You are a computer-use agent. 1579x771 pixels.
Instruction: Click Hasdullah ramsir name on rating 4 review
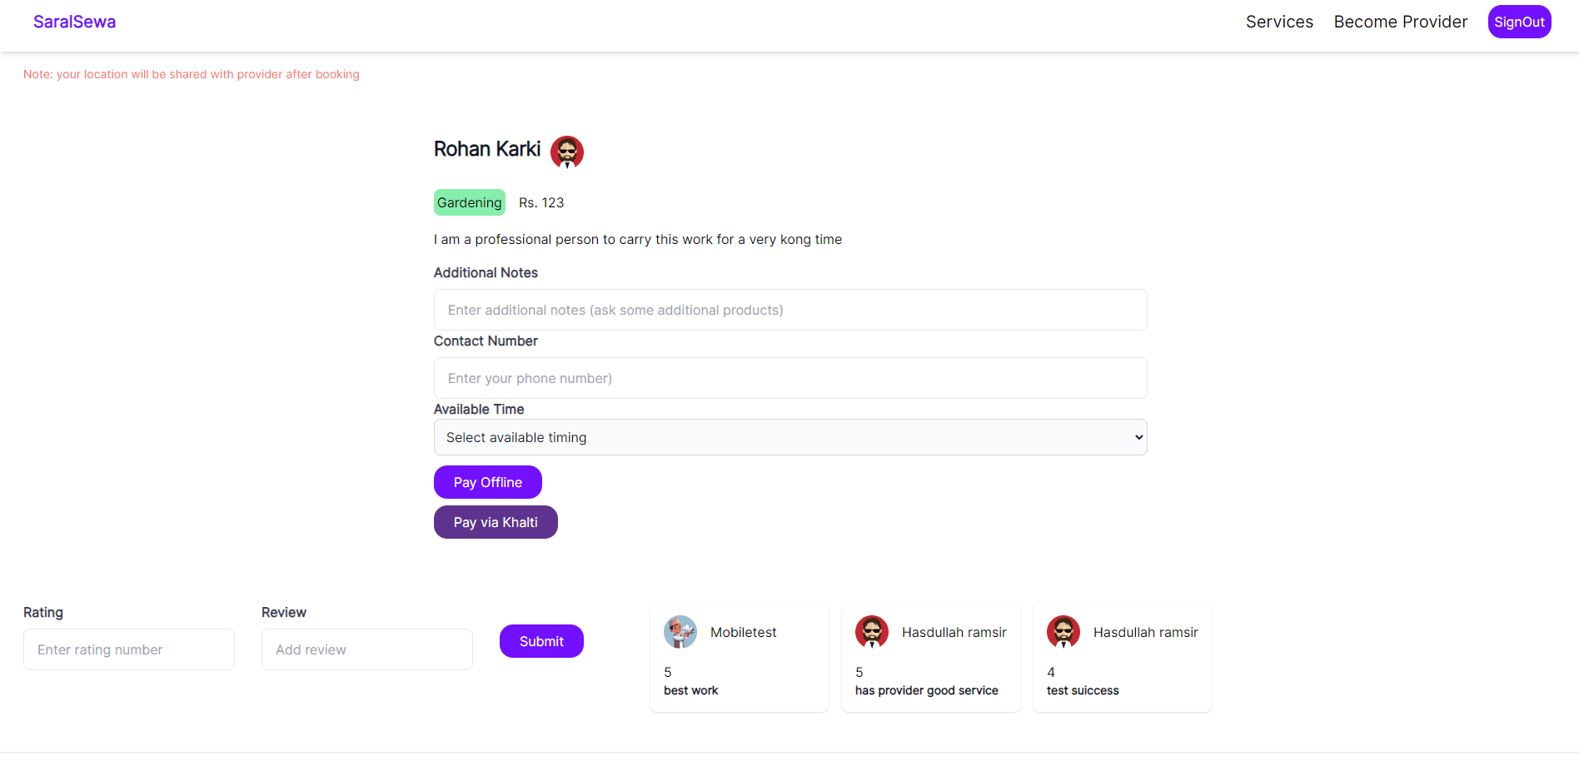pos(1145,632)
